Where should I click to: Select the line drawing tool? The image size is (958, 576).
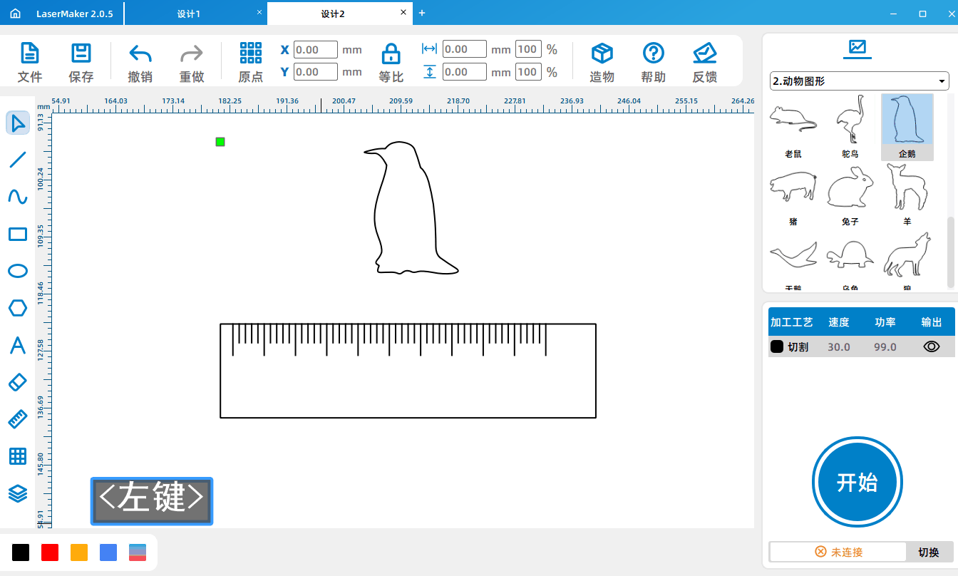(18, 160)
